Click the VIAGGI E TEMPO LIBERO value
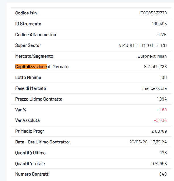The width and height of the screenshot is (174, 181). pos(143,45)
